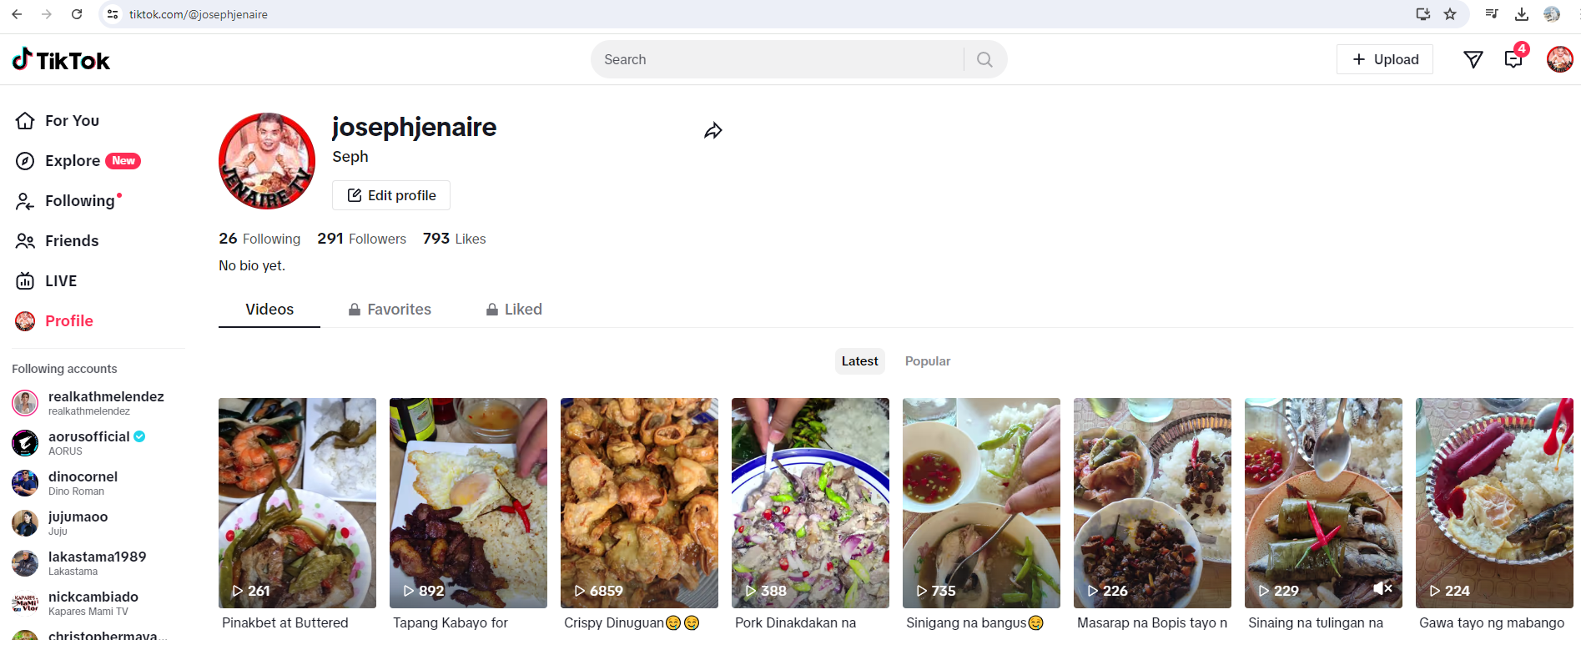The width and height of the screenshot is (1581, 650).
Task: Click the bookmark star in address bar
Action: [x=1450, y=14]
